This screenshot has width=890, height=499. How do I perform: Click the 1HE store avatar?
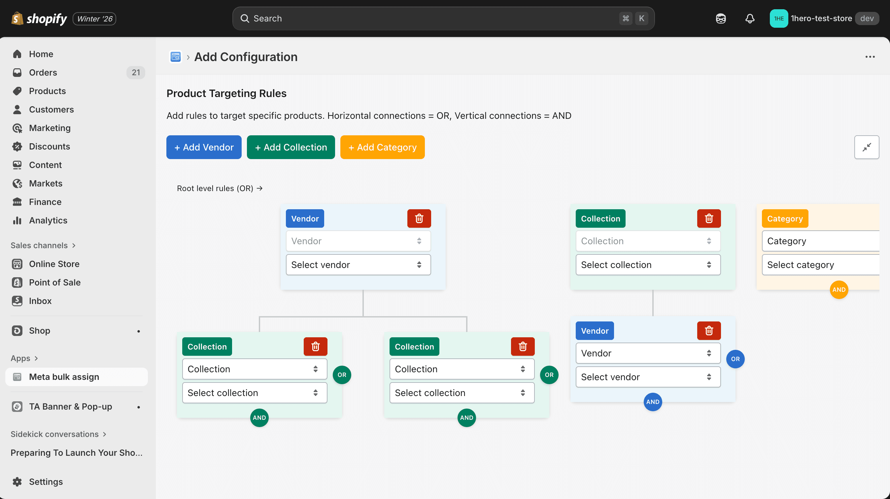[x=779, y=18]
